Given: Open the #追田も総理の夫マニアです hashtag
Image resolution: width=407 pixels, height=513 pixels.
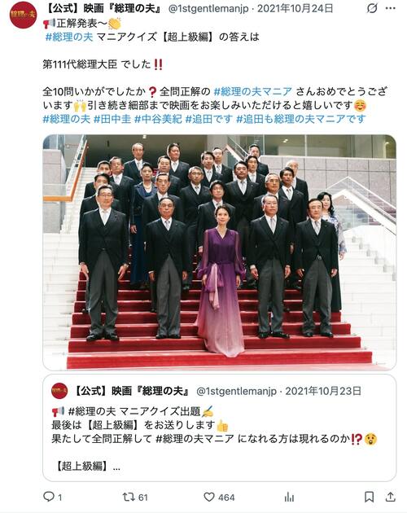Looking at the screenshot, I should pos(300,119).
